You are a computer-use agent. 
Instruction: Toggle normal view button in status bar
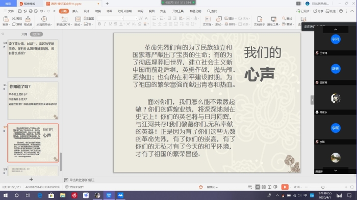pos(258,187)
